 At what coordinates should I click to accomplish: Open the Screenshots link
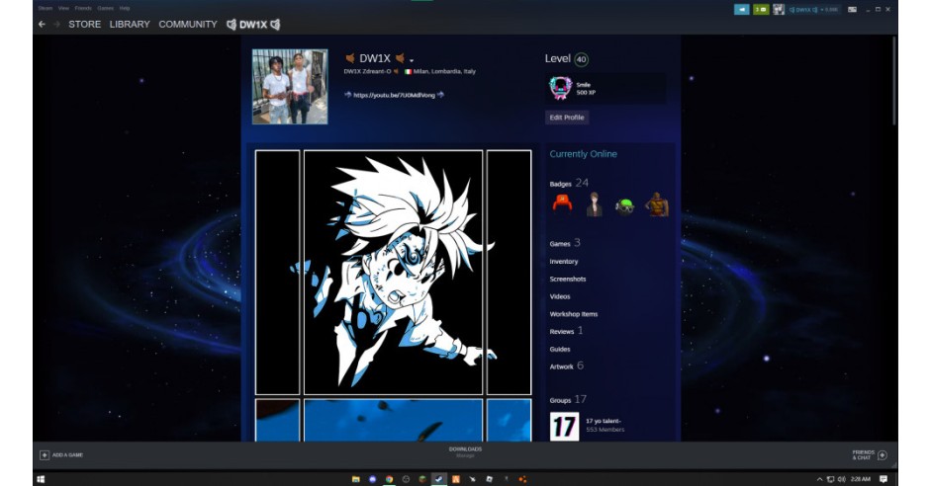(x=568, y=279)
